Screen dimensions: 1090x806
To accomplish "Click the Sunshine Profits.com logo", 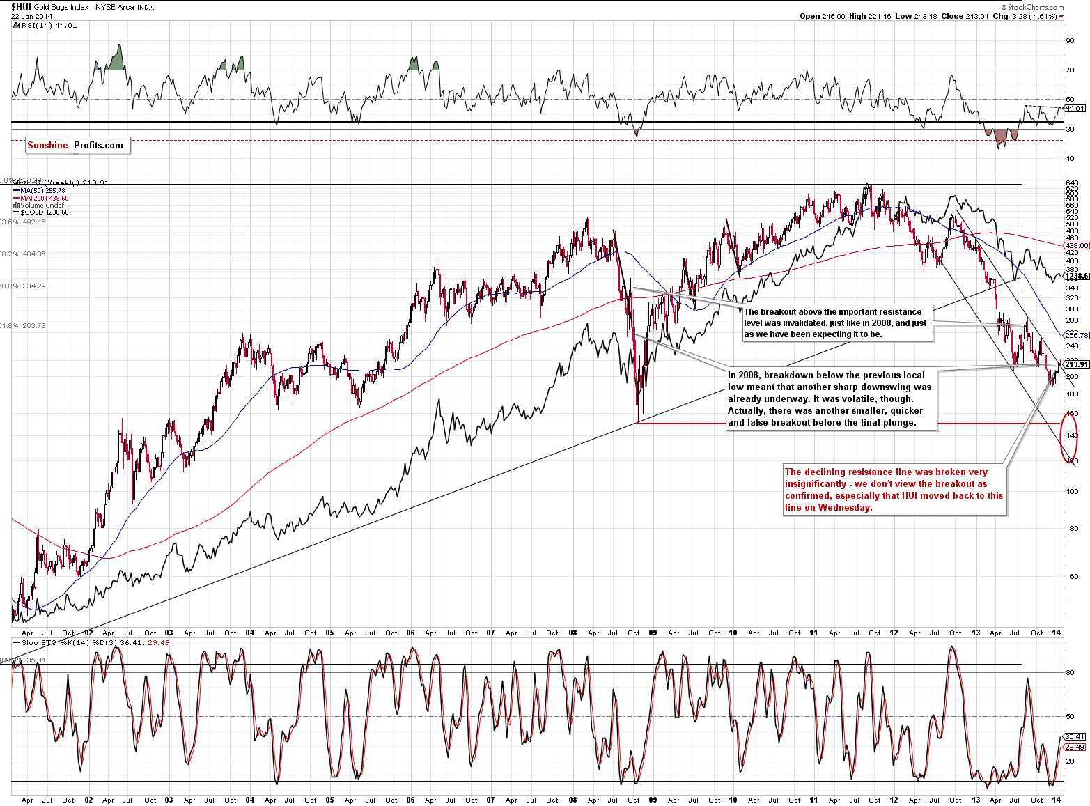I will pyautogui.click(x=77, y=145).
